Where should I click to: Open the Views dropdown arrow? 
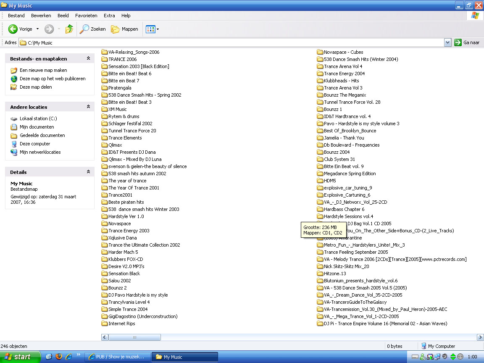158,29
